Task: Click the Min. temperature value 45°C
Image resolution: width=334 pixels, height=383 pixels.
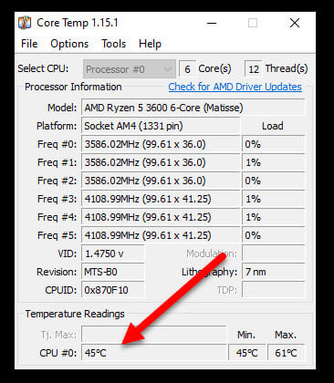Action: pos(246,353)
